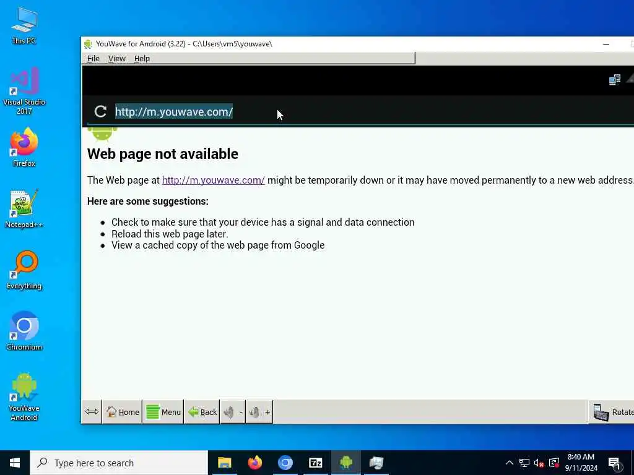The height and width of the screenshot is (475, 634).
Task: Click the taskbar search box
Action: click(119, 463)
